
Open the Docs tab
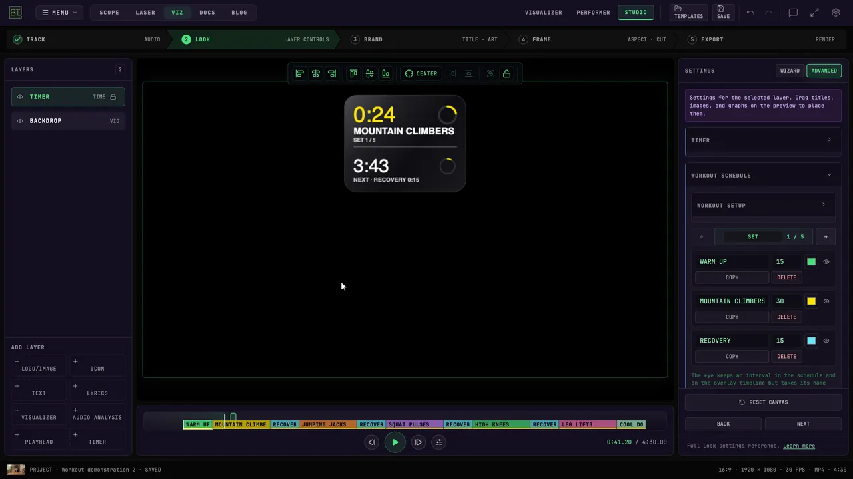[x=207, y=13]
